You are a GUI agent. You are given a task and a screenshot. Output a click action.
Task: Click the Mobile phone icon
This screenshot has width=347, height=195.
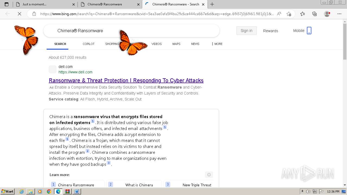pos(309,31)
